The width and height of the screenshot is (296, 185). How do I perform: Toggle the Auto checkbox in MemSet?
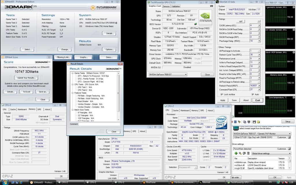point(253,94)
